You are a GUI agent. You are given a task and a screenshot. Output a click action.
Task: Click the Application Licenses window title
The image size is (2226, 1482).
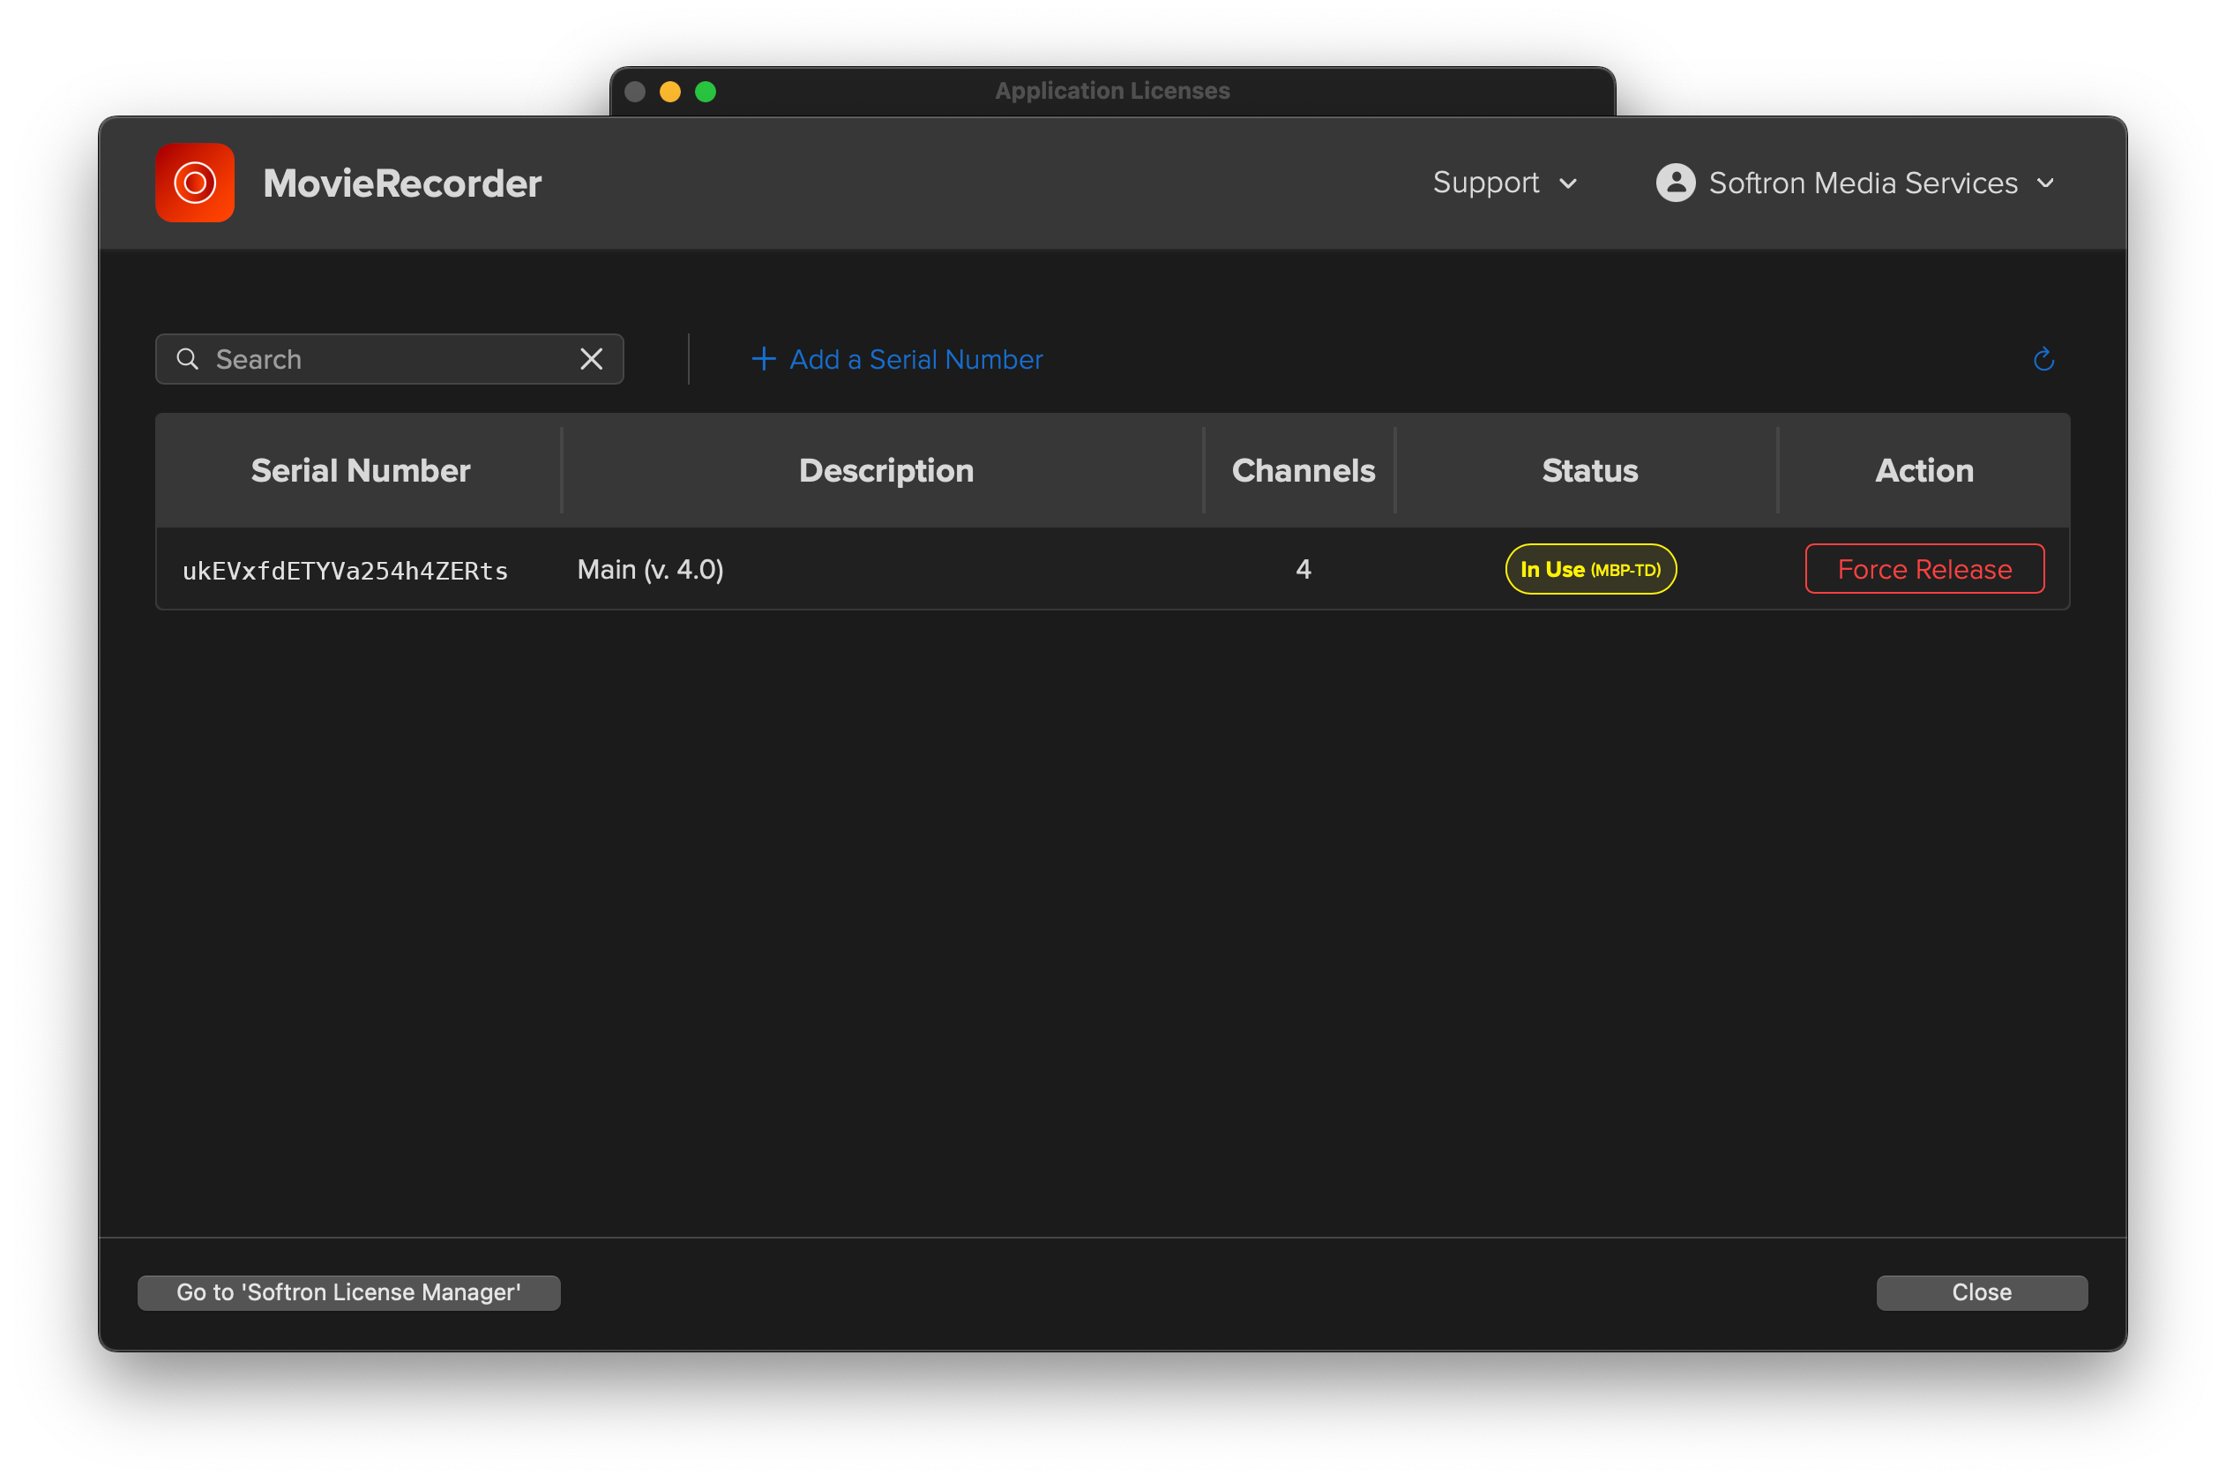pyautogui.click(x=1112, y=91)
